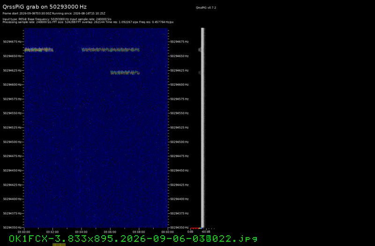Click the QrssPiG grab title text
The height and width of the screenshot is (246, 375).
click(45, 7)
